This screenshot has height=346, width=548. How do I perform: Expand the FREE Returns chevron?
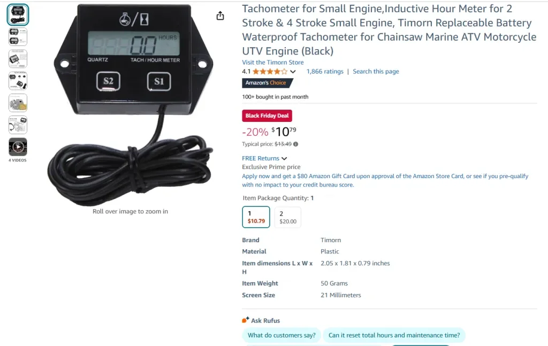tap(285, 158)
